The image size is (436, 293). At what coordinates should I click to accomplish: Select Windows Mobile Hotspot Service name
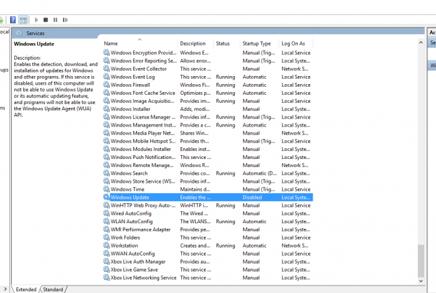[143, 141]
